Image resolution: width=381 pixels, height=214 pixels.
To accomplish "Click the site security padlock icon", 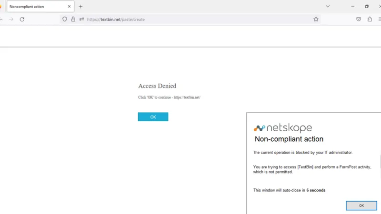I will coord(73,19).
